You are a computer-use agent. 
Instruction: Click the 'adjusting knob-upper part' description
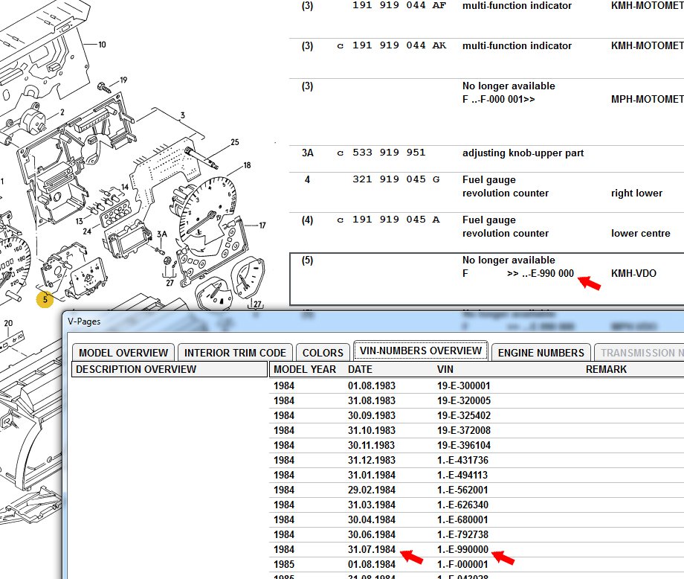click(523, 153)
